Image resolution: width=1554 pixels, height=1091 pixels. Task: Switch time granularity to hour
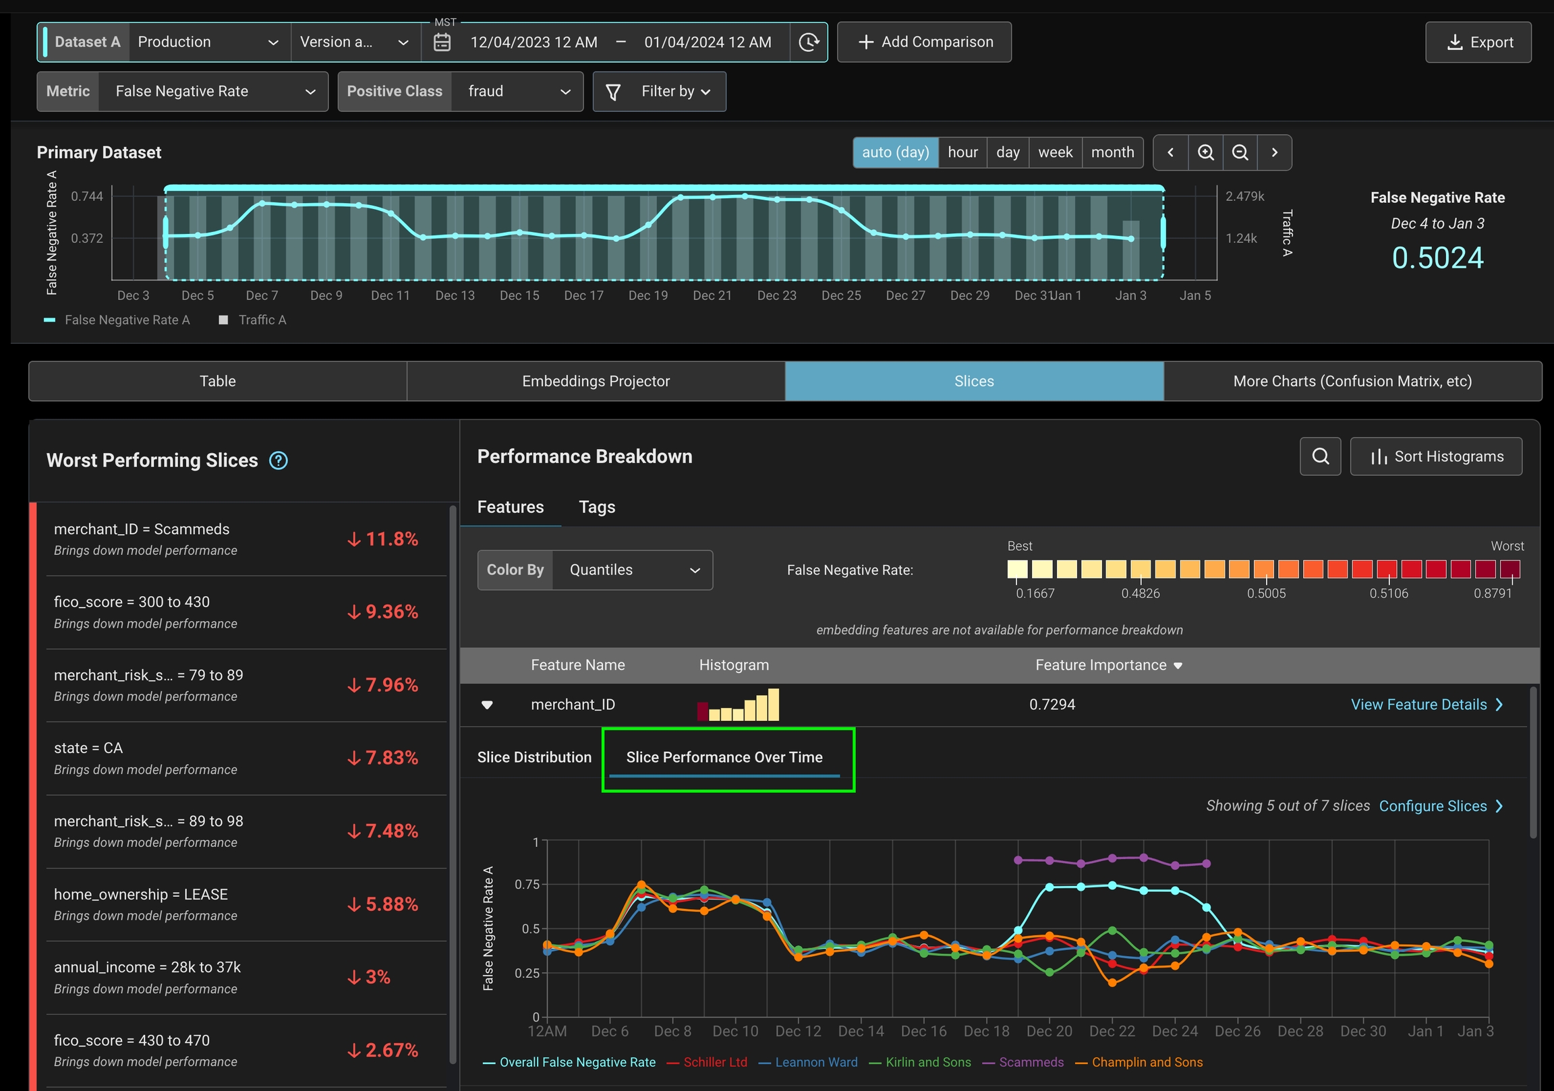962,152
